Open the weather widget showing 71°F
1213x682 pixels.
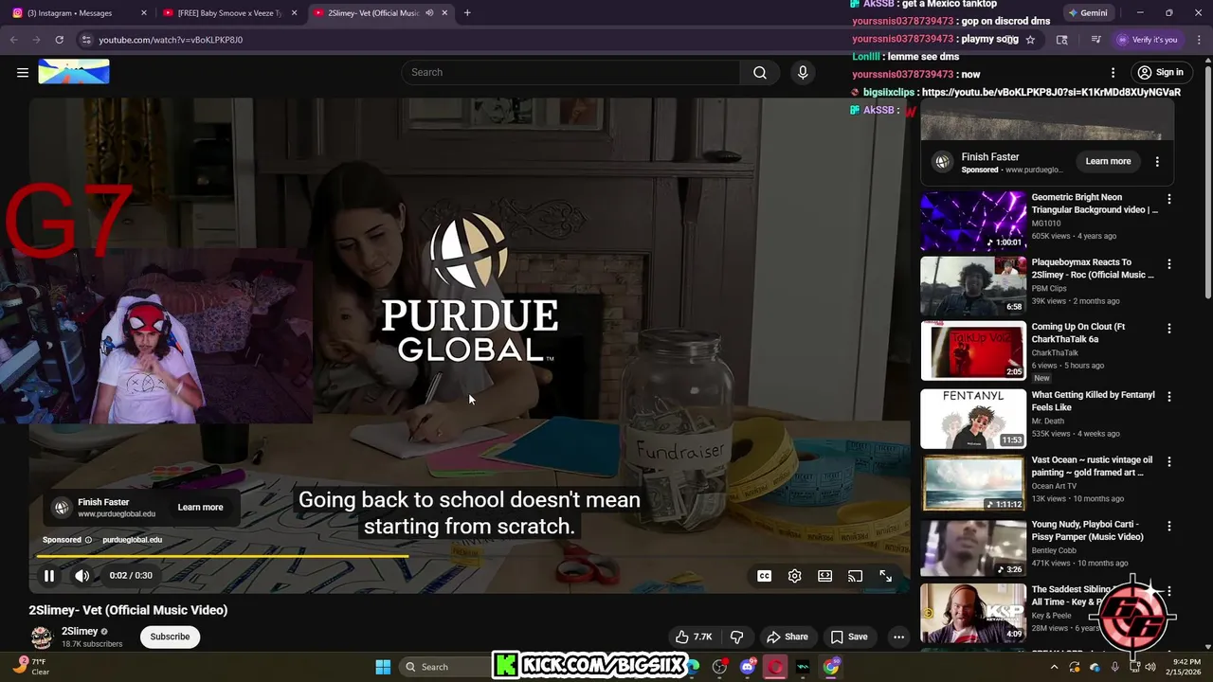coord(31,667)
